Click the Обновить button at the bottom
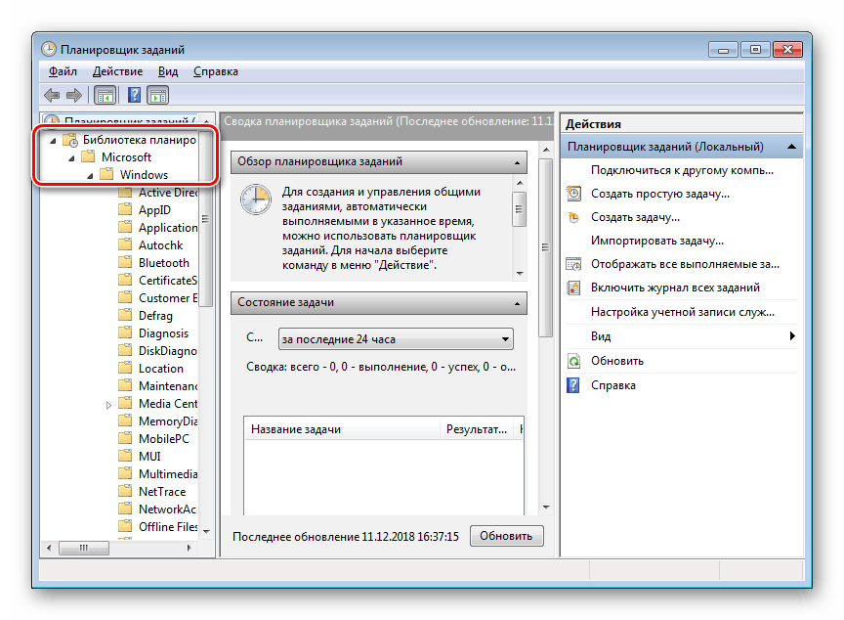The height and width of the screenshot is (620, 844). [x=507, y=536]
